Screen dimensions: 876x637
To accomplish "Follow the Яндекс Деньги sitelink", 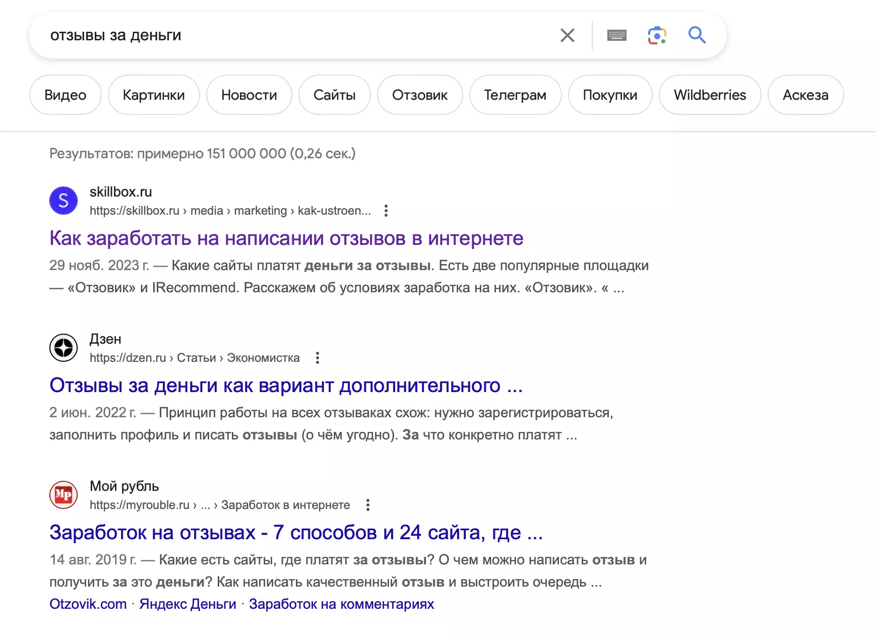I will point(188,604).
